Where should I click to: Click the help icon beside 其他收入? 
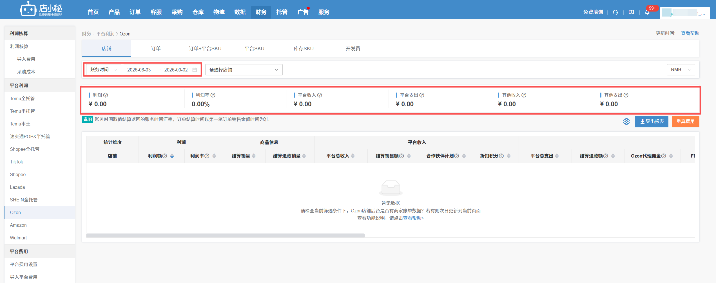524,95
